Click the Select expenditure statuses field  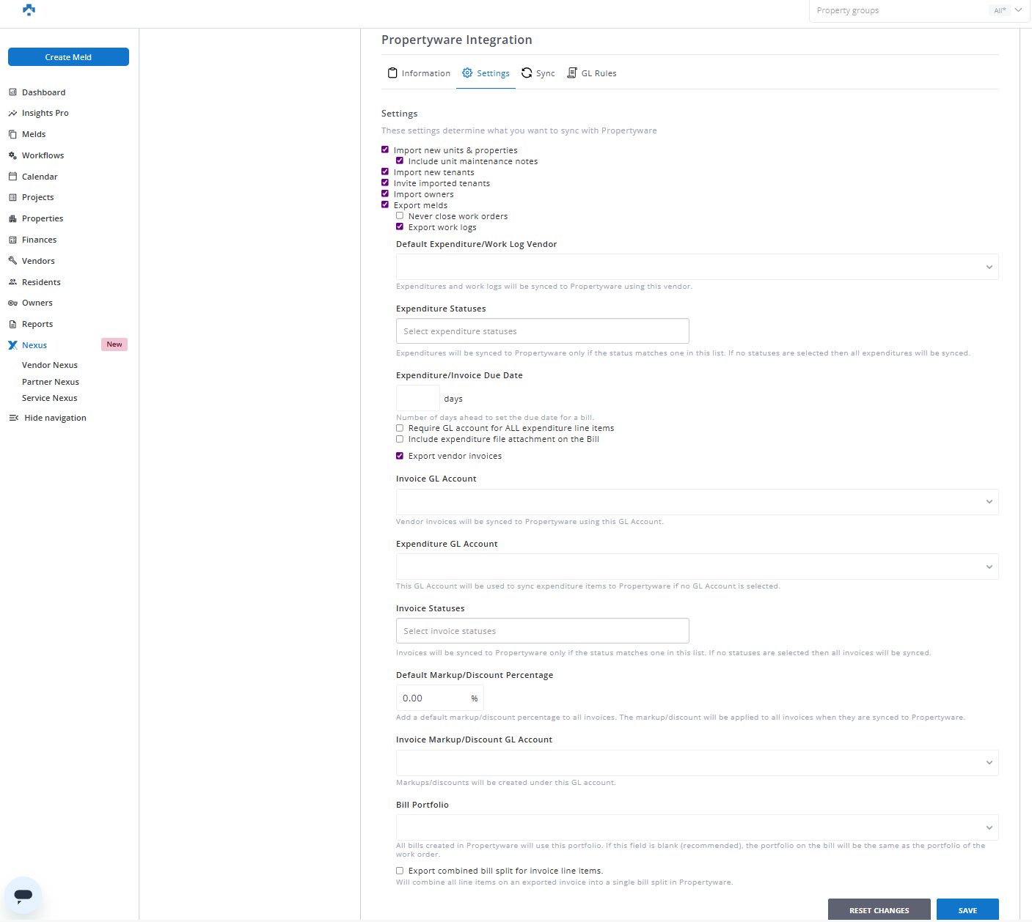coord(542,331)
